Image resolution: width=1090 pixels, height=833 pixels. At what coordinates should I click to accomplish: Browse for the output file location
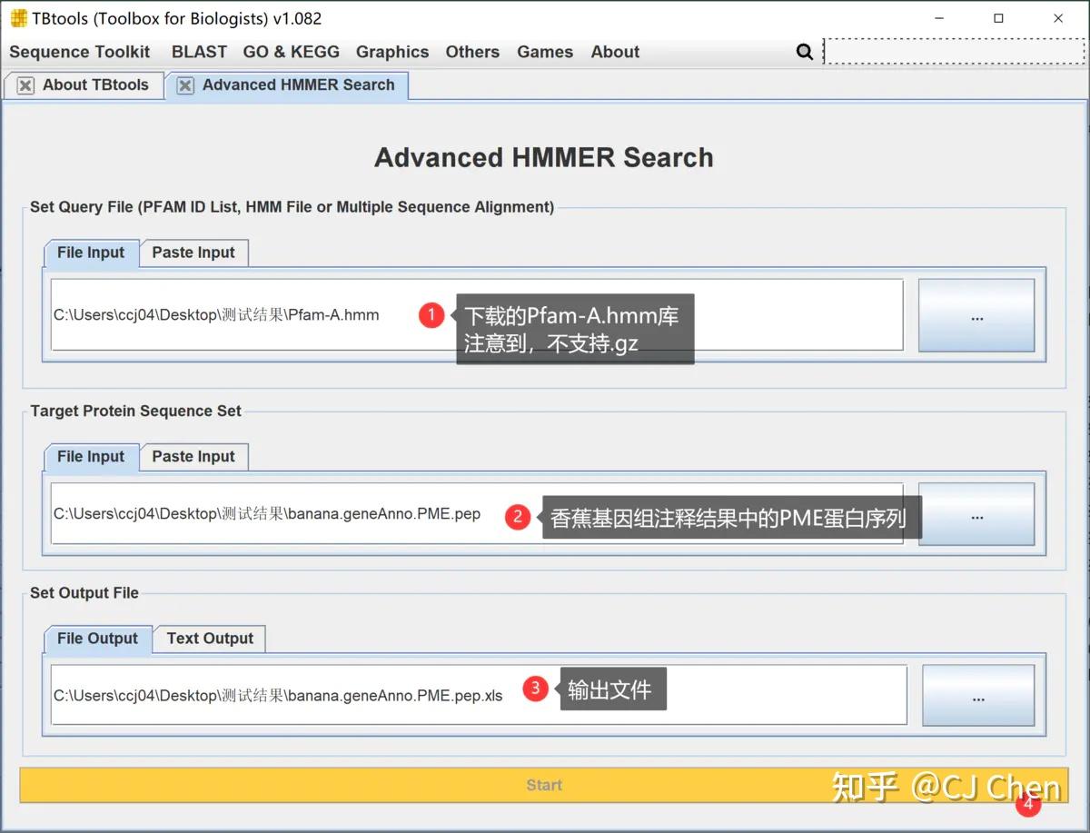[978, 695]
